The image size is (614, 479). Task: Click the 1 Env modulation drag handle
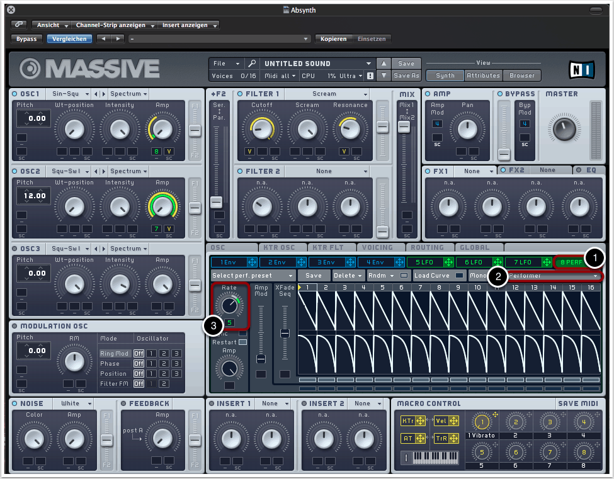253,262
